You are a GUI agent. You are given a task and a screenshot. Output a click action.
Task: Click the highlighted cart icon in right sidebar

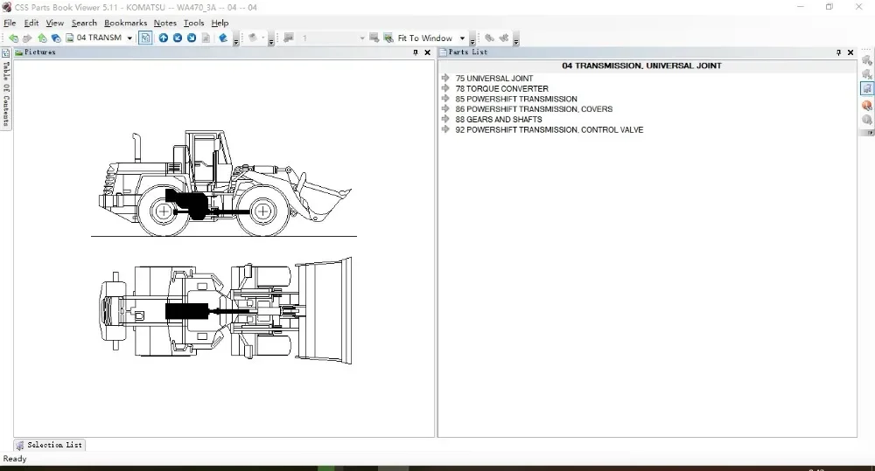click(866, 89)
